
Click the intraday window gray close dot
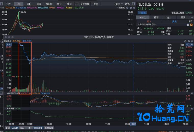coord(6,37)
